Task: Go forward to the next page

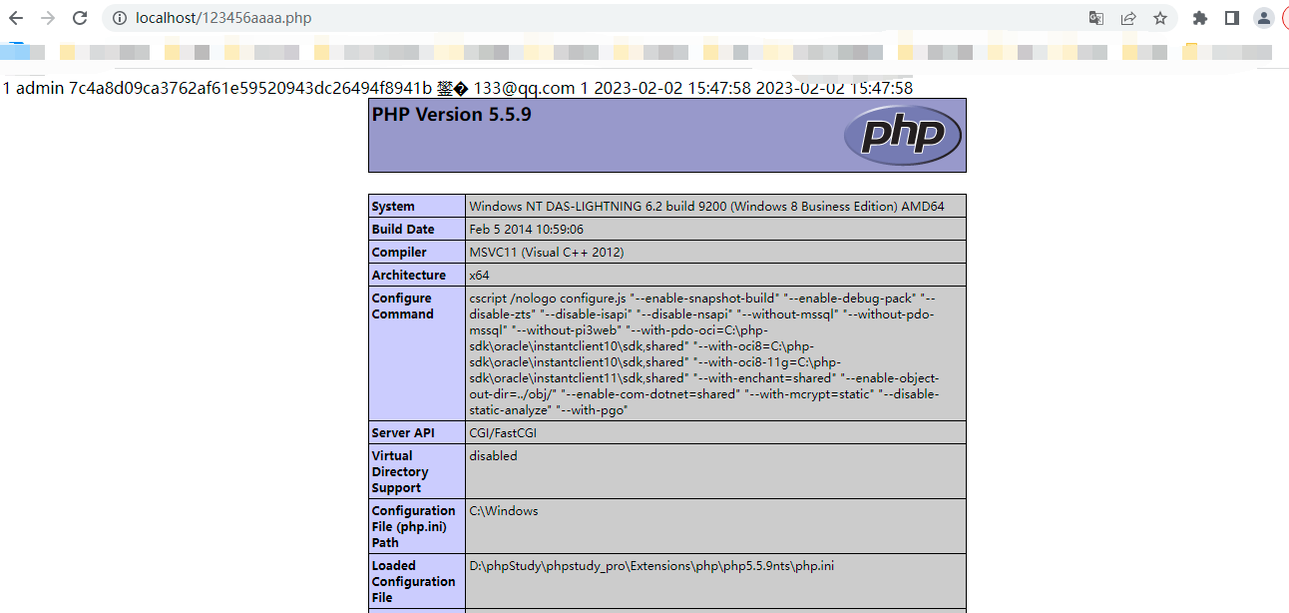Action: click(48, 18)
